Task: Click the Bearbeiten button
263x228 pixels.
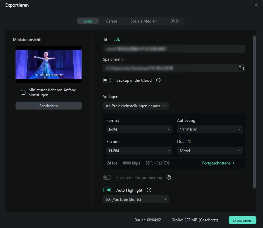Action: coord(49,106)
